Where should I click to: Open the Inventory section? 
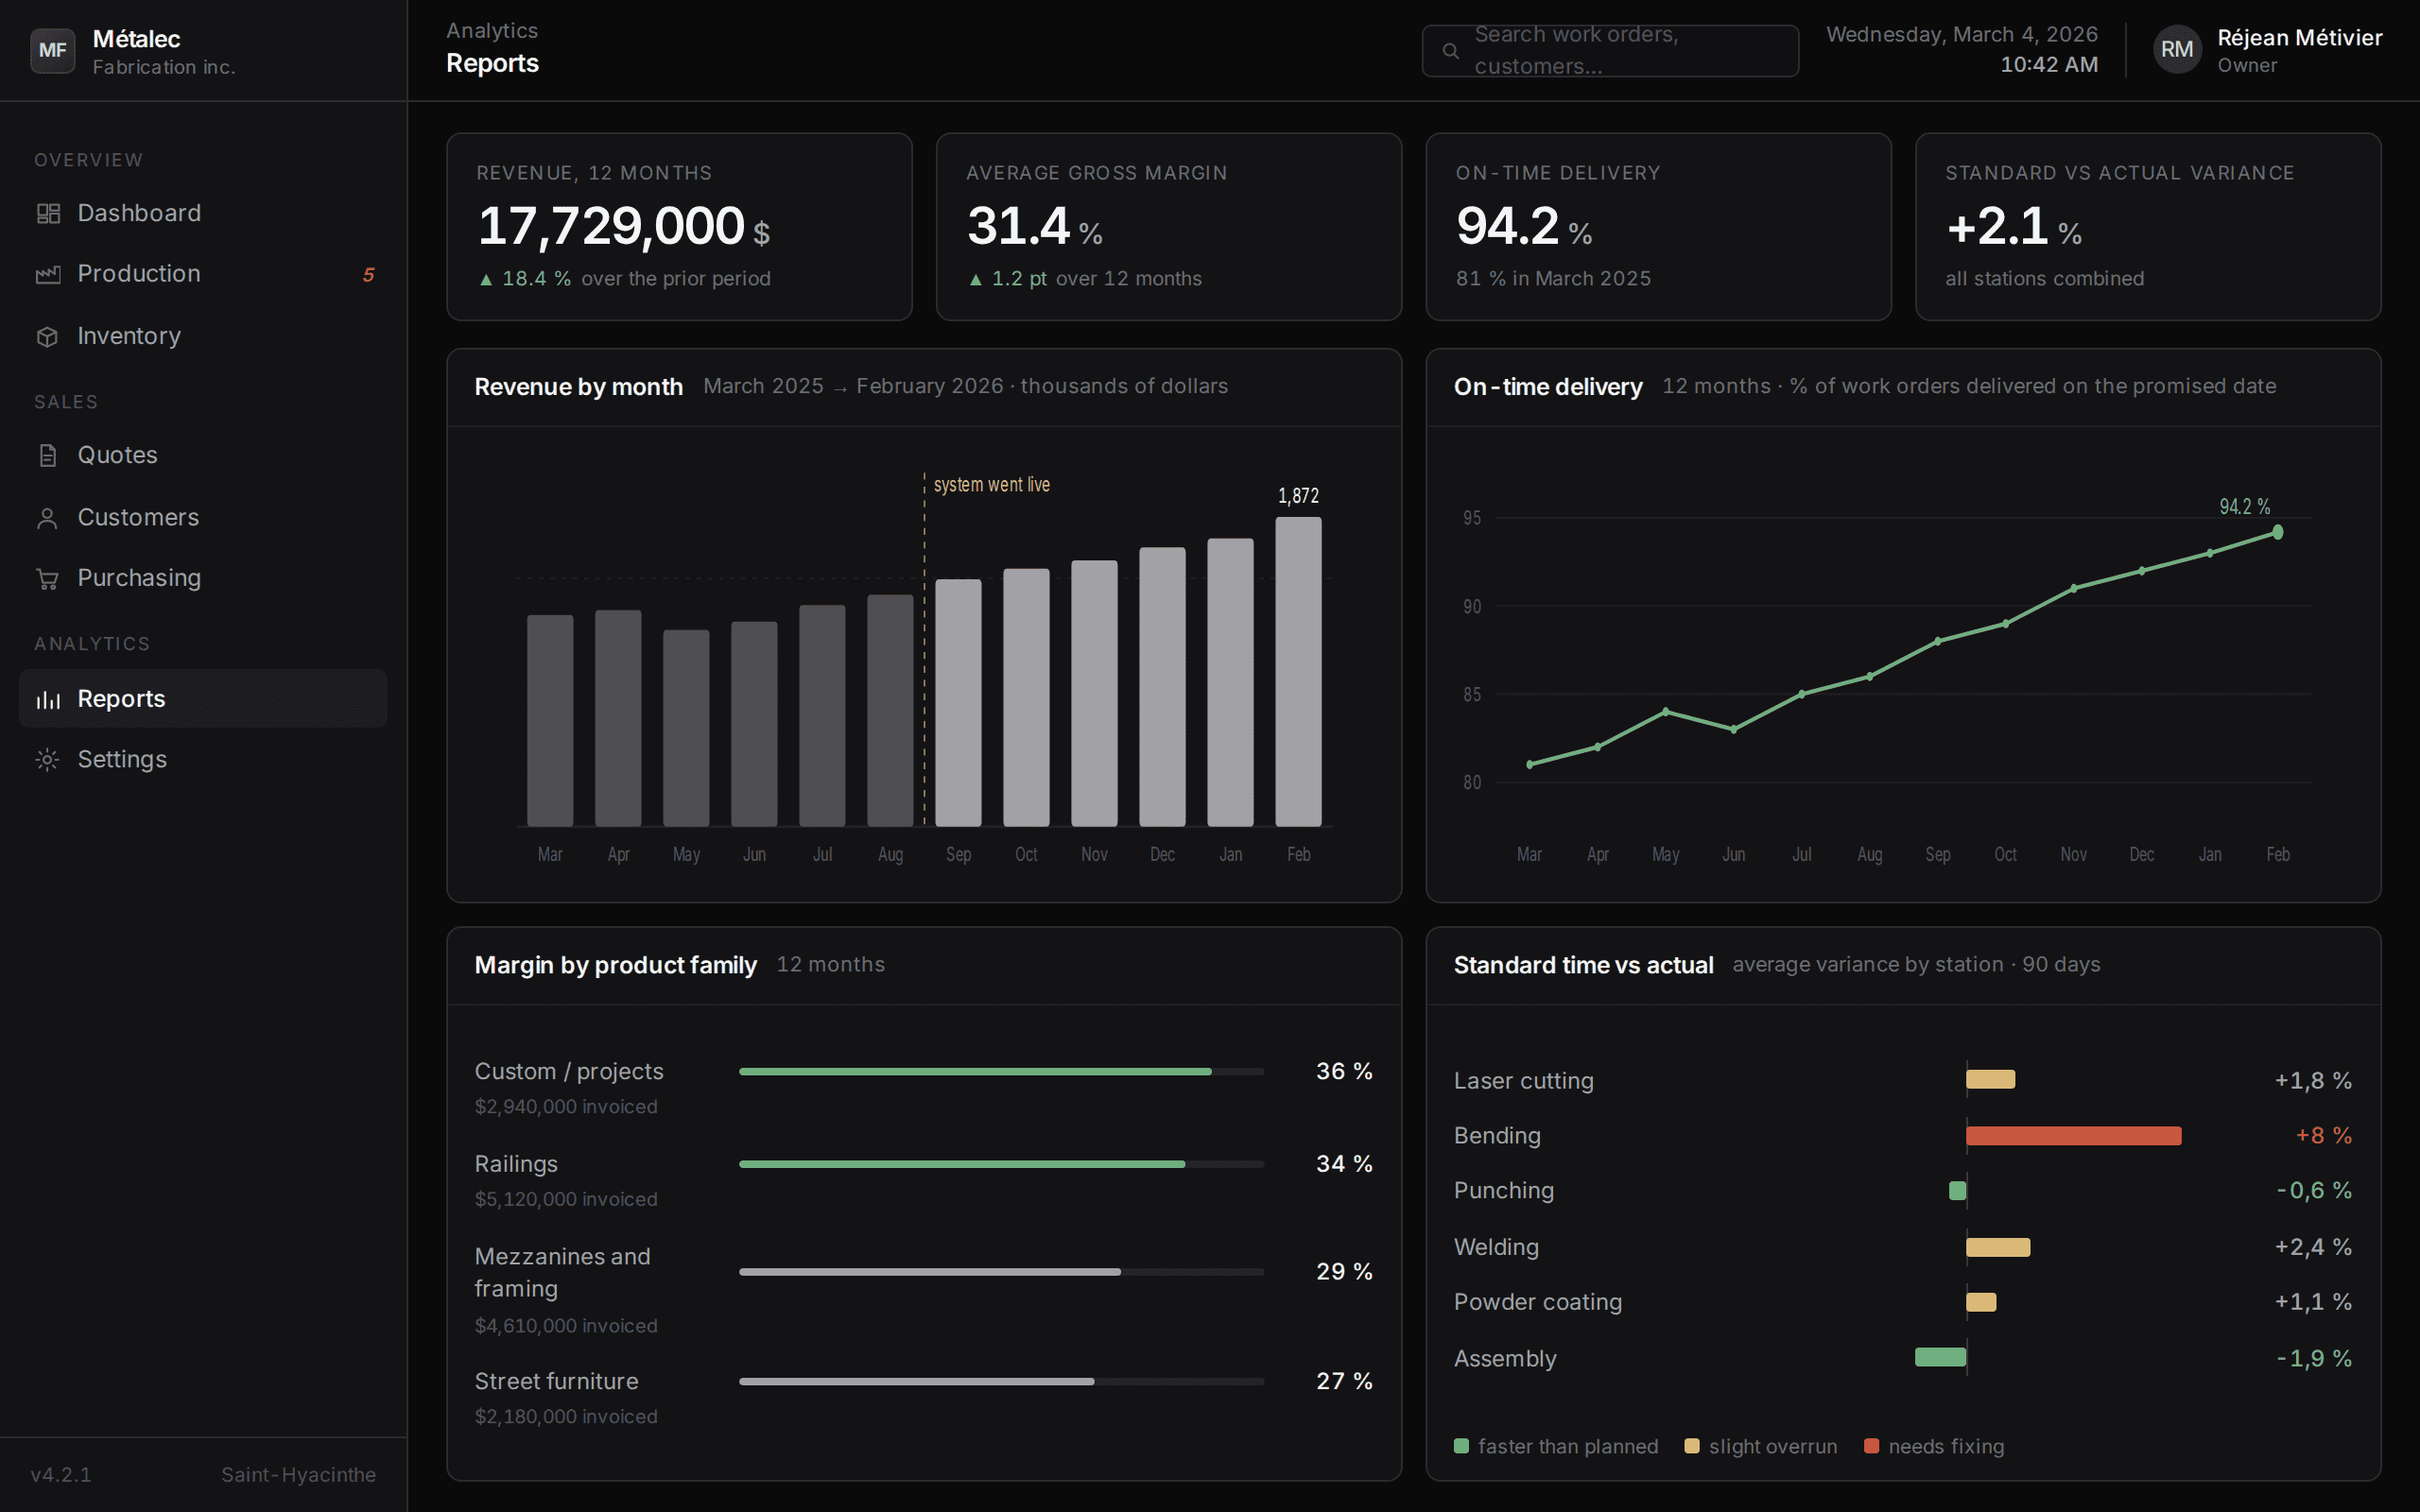click(x=203, y=336)
